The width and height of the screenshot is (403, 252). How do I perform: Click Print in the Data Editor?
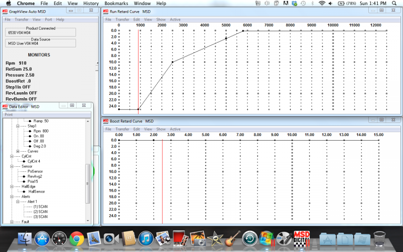[9, 115]
